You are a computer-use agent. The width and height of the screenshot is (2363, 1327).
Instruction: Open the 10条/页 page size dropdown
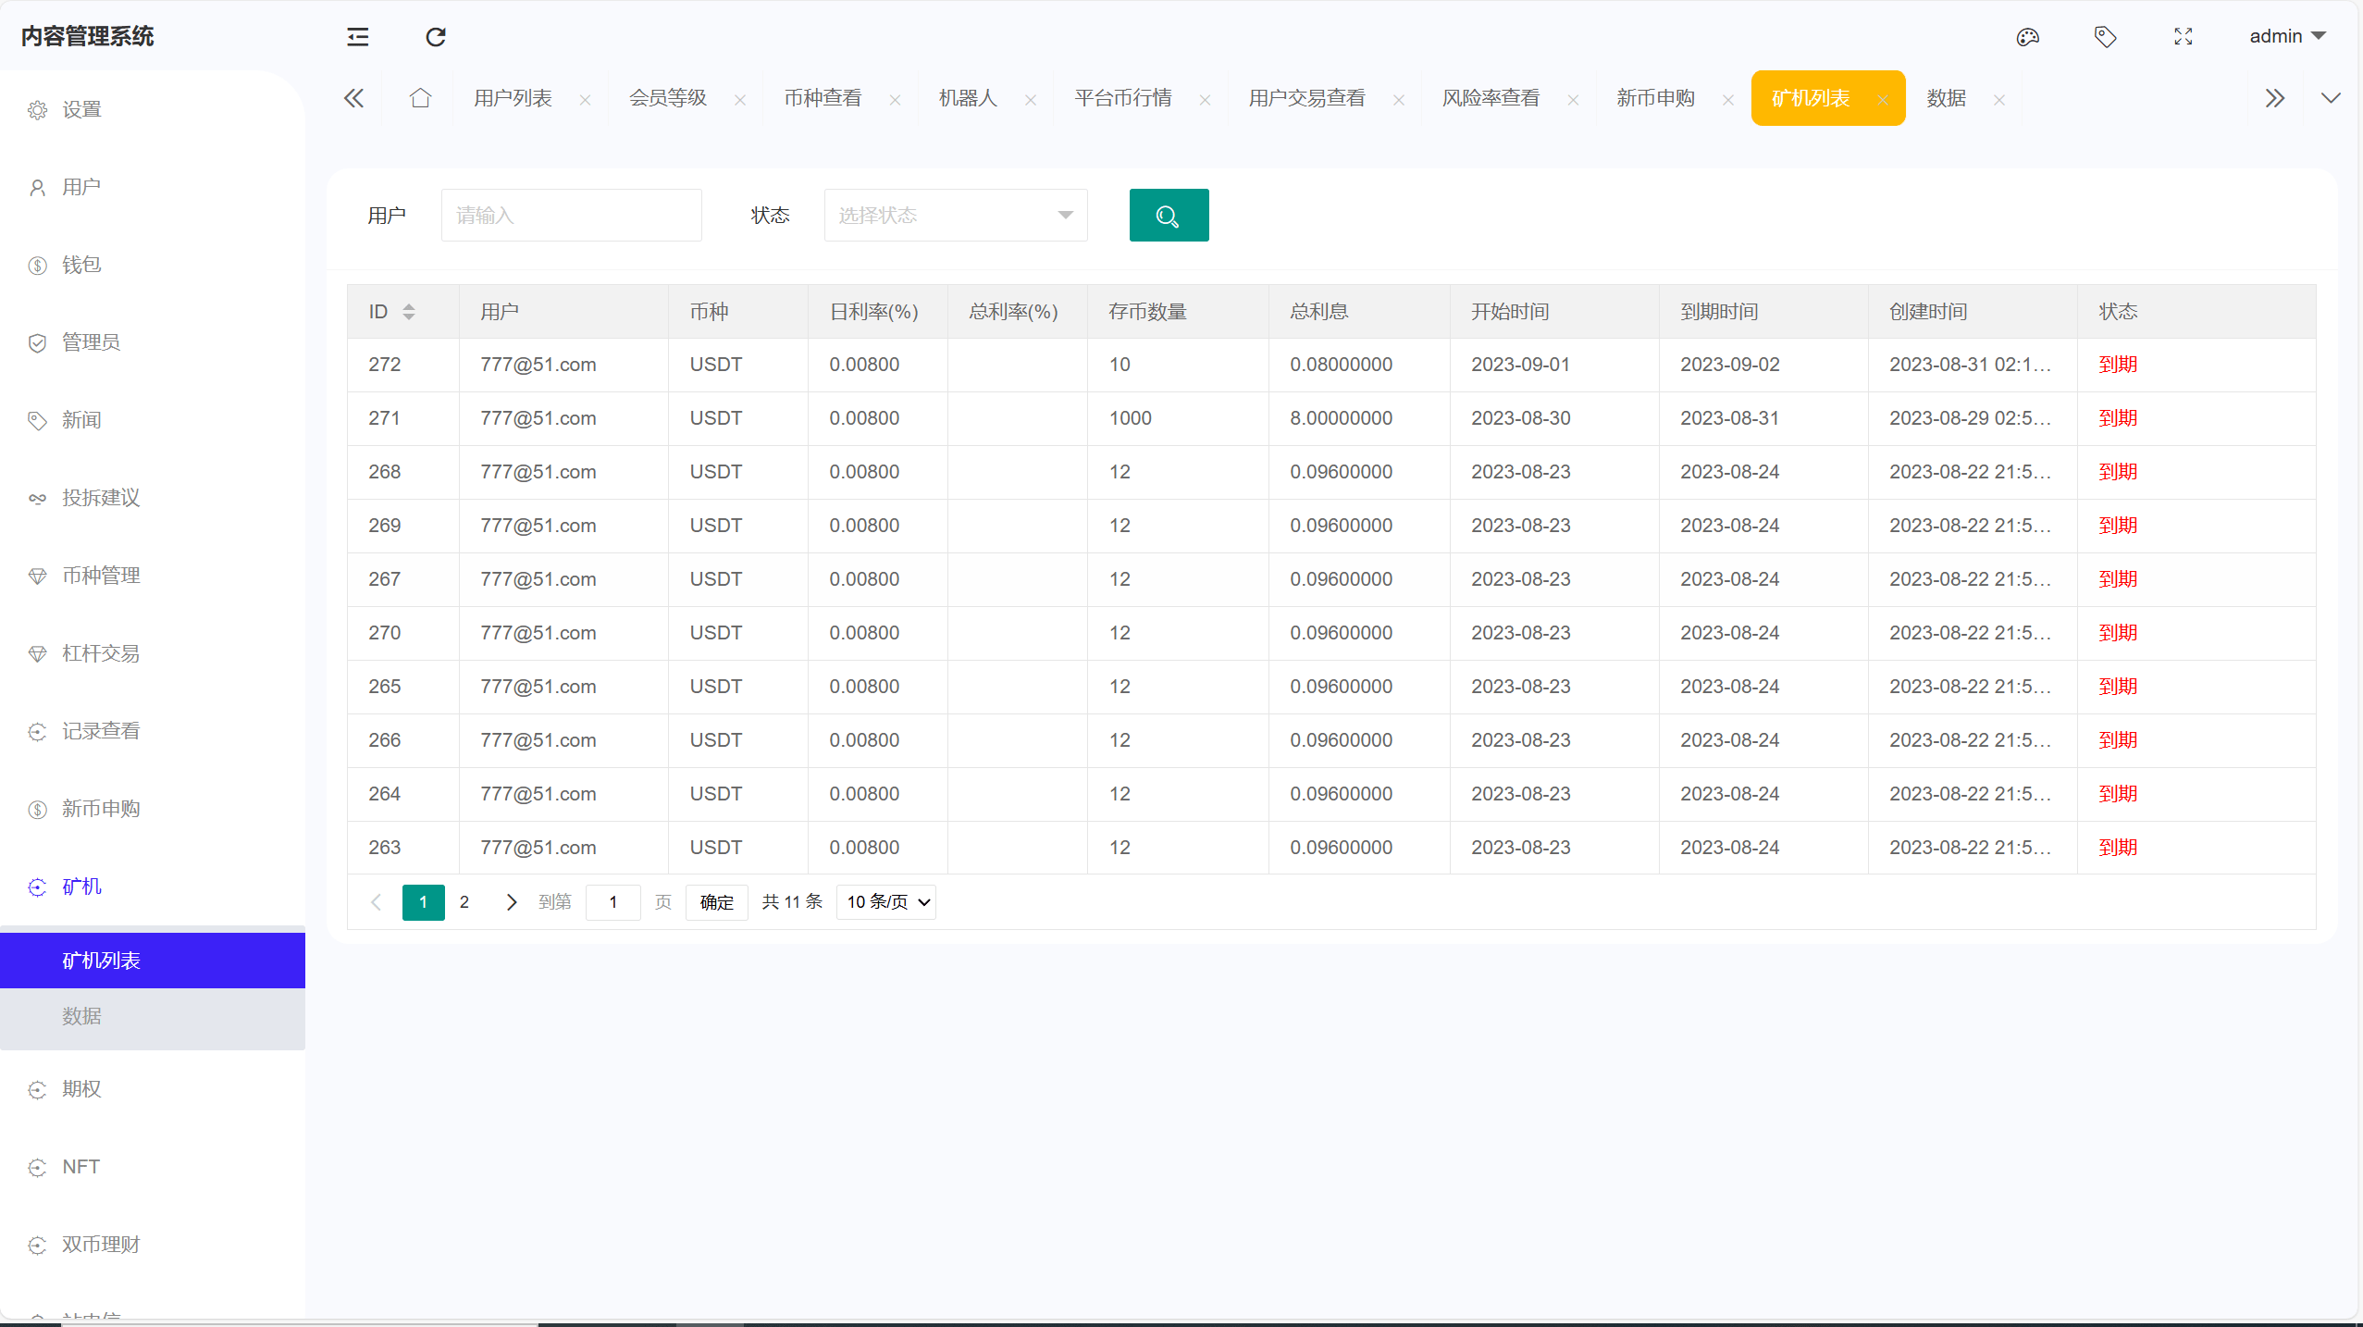pyautogui.click(x=884, y=901)
